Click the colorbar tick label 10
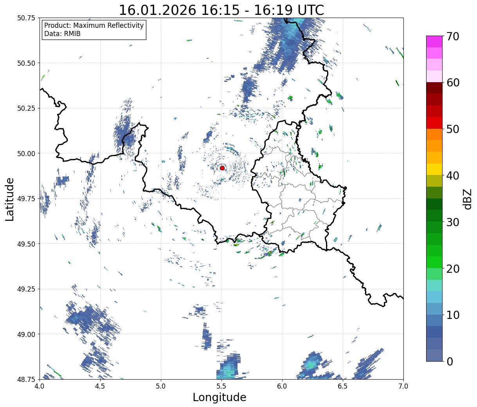 pyautogui.click(x=453, y=315)
